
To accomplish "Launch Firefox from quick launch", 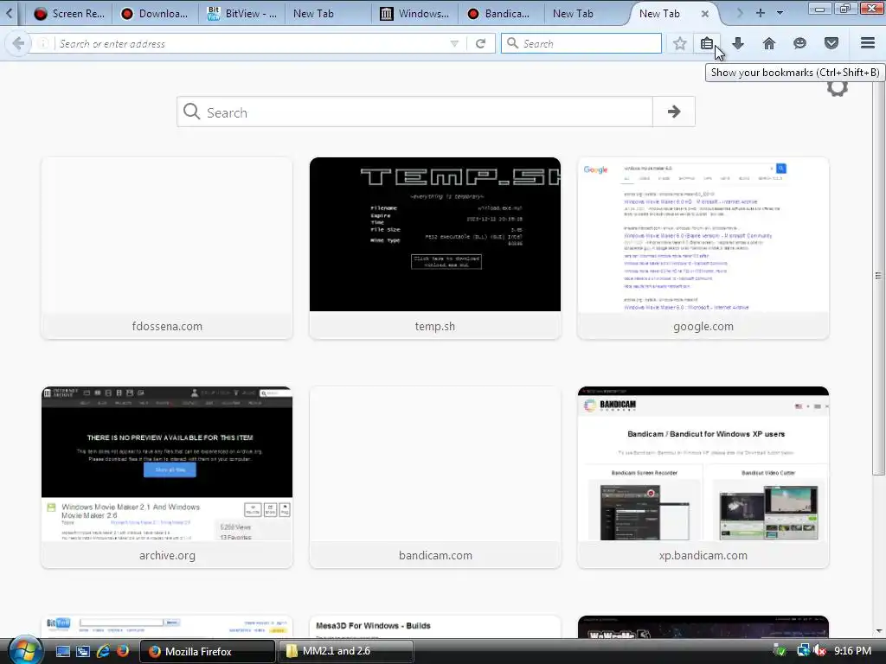I will pos(123,651).
